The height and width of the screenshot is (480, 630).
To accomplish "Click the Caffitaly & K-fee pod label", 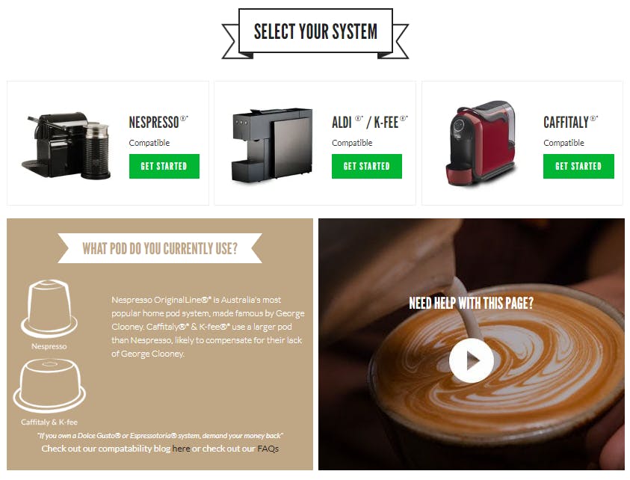I will 49,422.
